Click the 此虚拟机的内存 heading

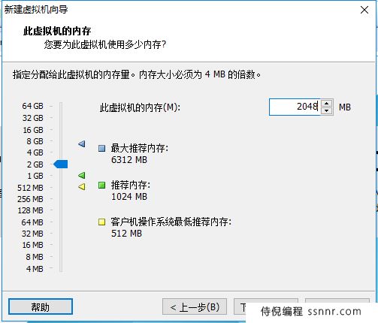57,31
